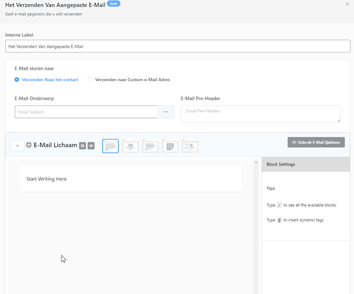Viewport: 354px width, 294px height.
Task: Open the email body settings gear icon
Action: tap(83, 146)
